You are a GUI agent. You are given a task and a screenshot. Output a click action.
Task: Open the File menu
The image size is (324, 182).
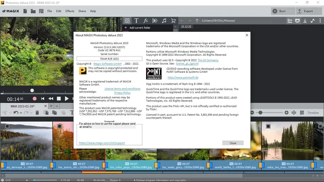coord(49,11)
